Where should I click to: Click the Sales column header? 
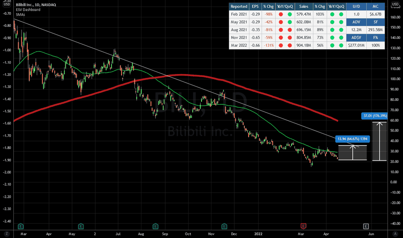(304, 6)
